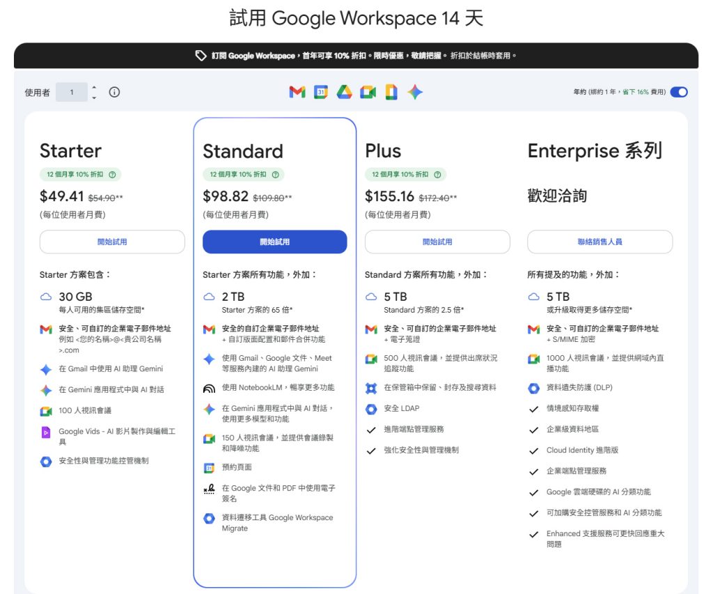The image size is (713, 594).
Task: Click the 使用 NotebookLM feature text
Action: [278, 387]
